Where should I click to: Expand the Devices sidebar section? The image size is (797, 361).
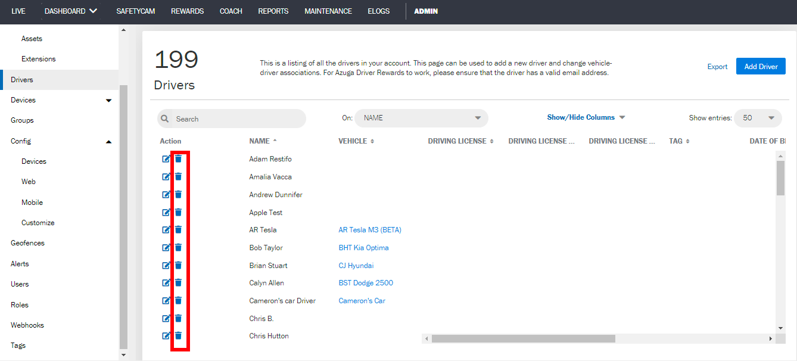108,101
